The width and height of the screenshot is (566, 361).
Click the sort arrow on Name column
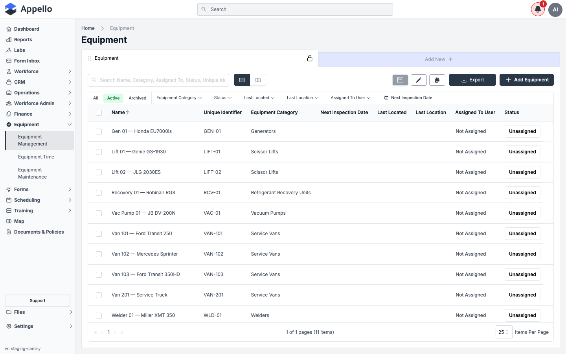pyautogui.click(x=127, y=112)
